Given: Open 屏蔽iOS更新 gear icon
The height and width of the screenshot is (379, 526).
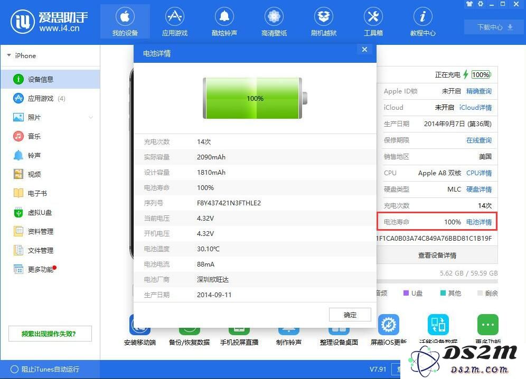Looking at the screenshot, I should coord(389,325).
